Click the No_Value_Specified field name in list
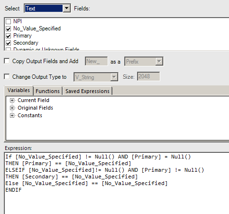 (37, 28)
